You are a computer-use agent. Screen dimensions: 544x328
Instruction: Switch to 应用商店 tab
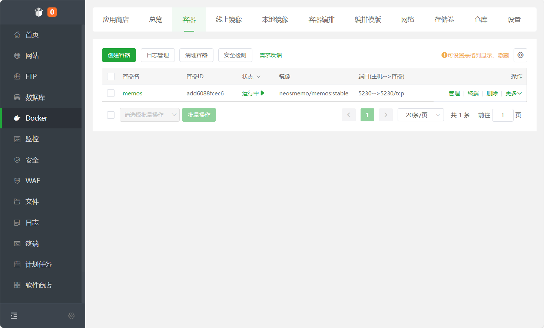116,20
